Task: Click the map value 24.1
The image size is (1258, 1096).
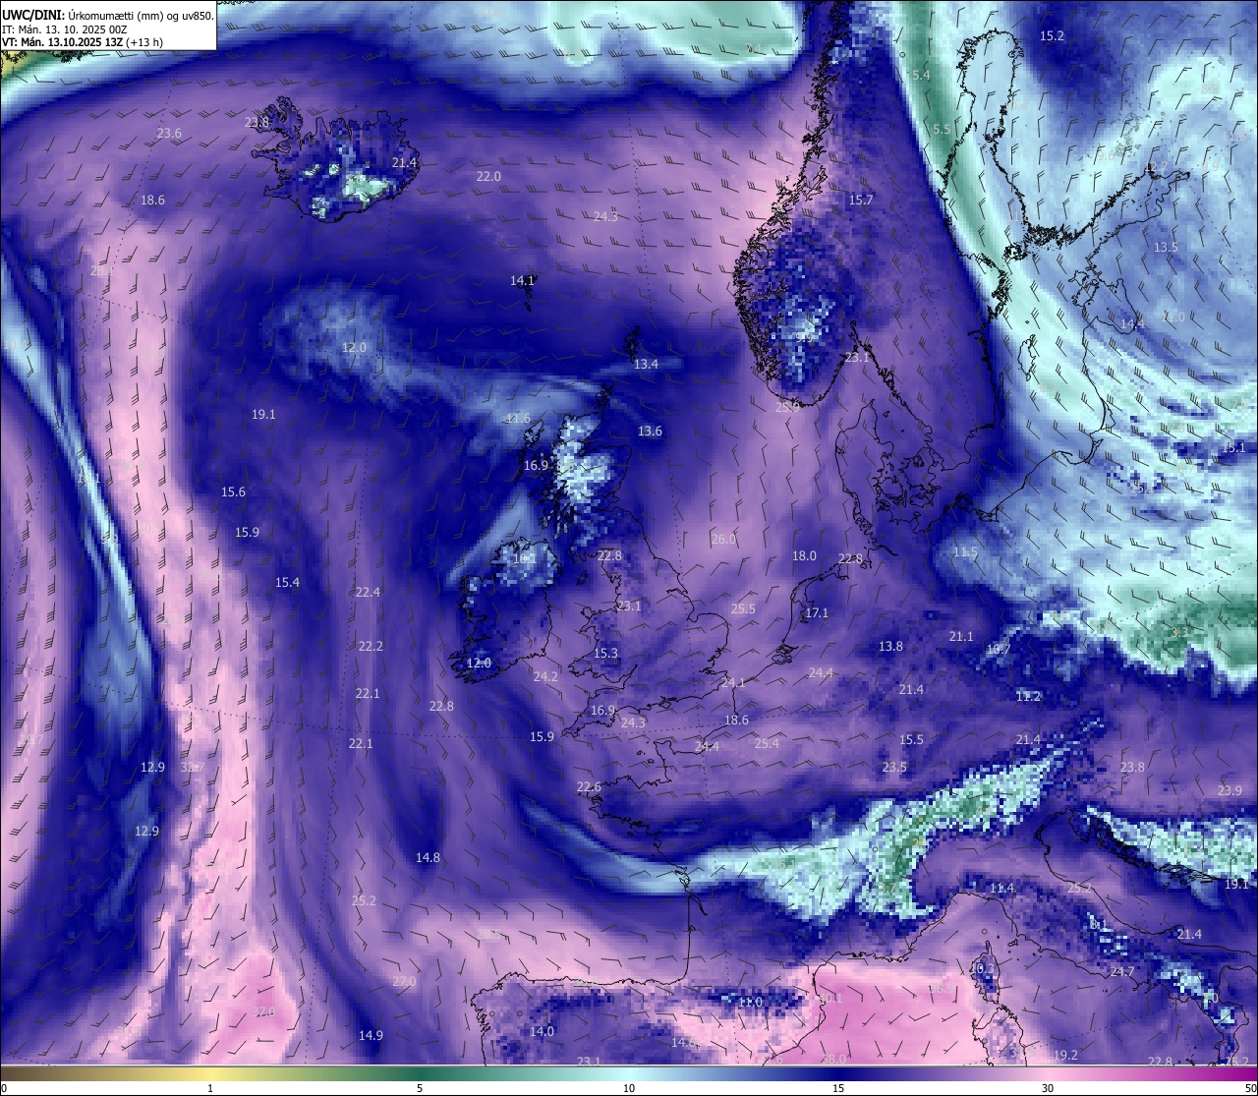Action: 732,682
